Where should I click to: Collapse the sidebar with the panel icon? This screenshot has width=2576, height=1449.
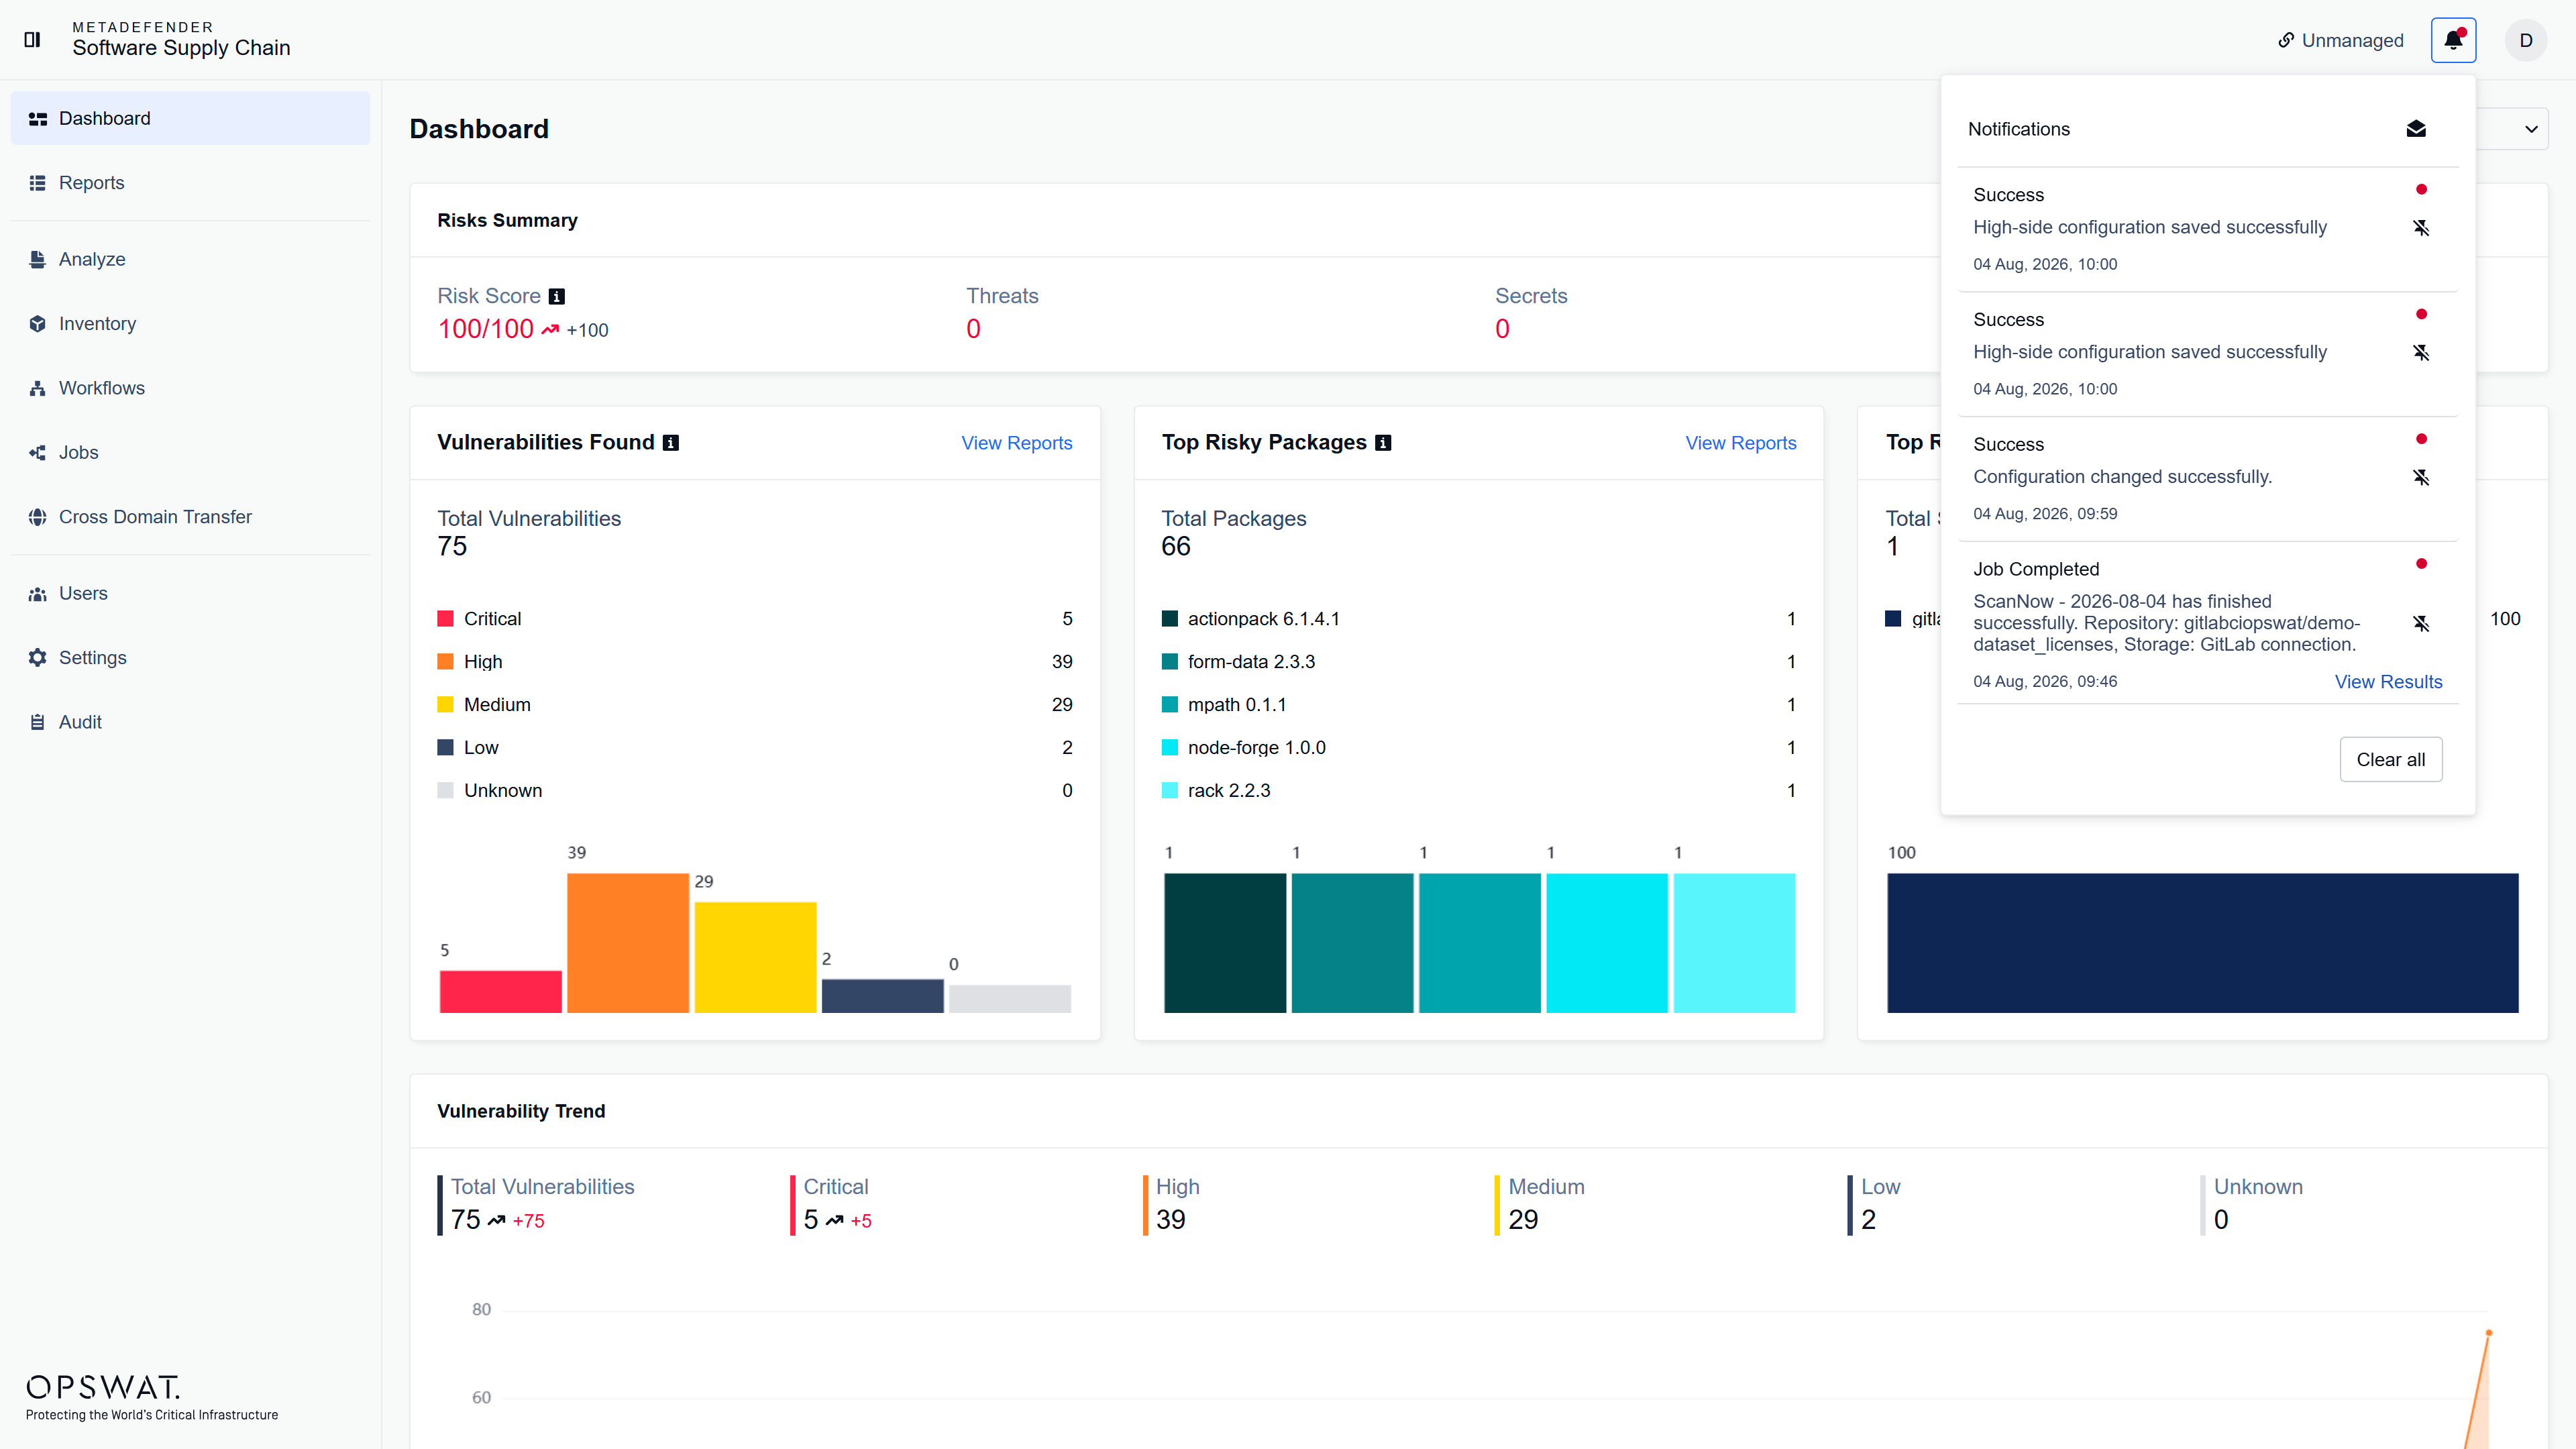coord(32,40)
